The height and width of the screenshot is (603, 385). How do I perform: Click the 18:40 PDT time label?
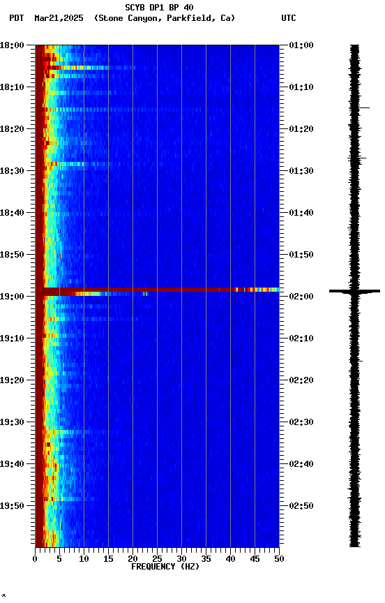pos(12,213)
